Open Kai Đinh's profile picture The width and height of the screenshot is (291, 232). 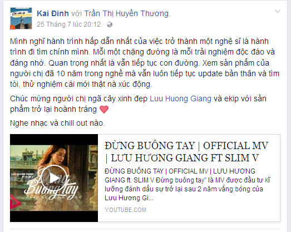(x=21, y=18)
